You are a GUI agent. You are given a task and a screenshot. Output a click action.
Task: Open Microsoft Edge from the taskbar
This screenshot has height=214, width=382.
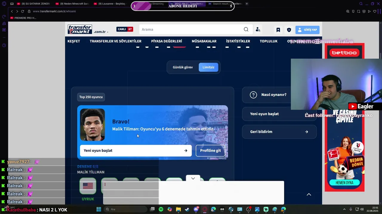[213, 209]
